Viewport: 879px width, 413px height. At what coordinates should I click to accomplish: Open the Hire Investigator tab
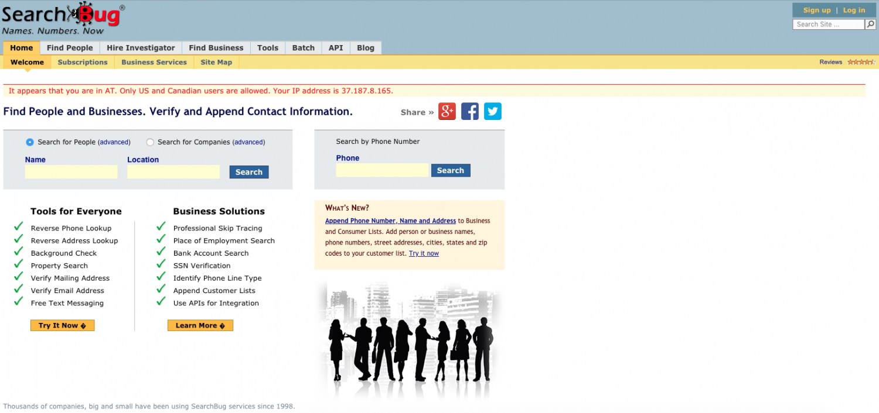coord(141,48)
